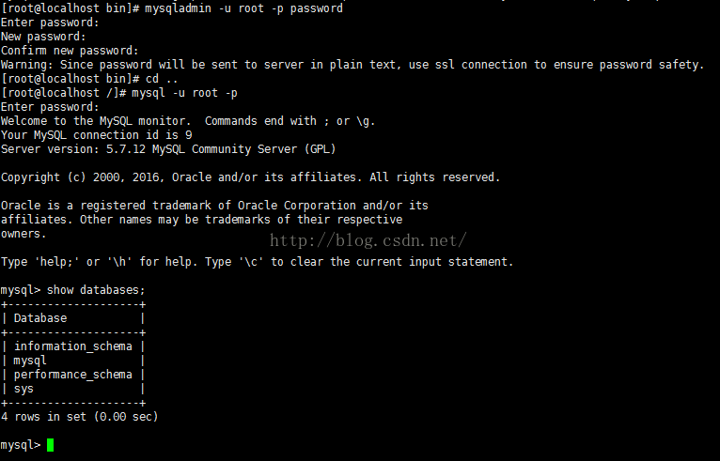Click the 'Confirm new password:' prompt line
Image resolution: width=720 pixels, height=461 pixels.
[x=70, y=51]
